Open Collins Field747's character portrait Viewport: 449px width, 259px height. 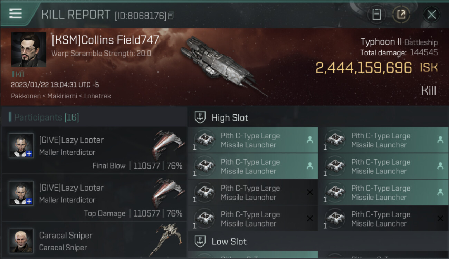coord(29,49)
